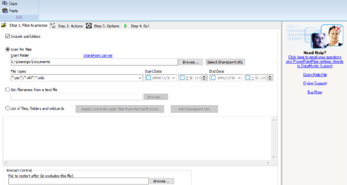
Task: Enable the Start Date checkbox
Action: 148,78
